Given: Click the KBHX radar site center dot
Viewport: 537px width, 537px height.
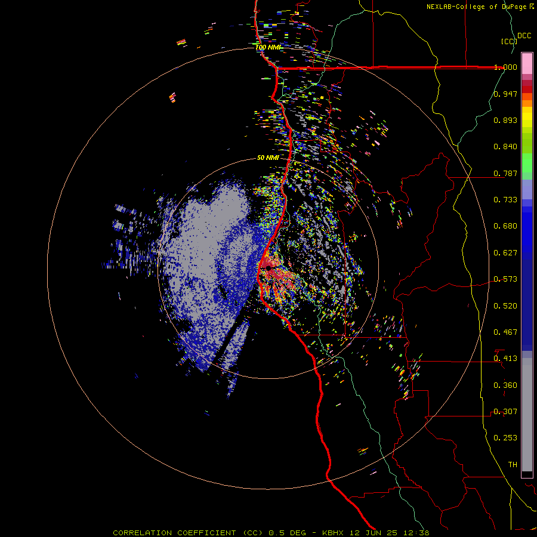Looking at the screenshot, I should [268, 268].
